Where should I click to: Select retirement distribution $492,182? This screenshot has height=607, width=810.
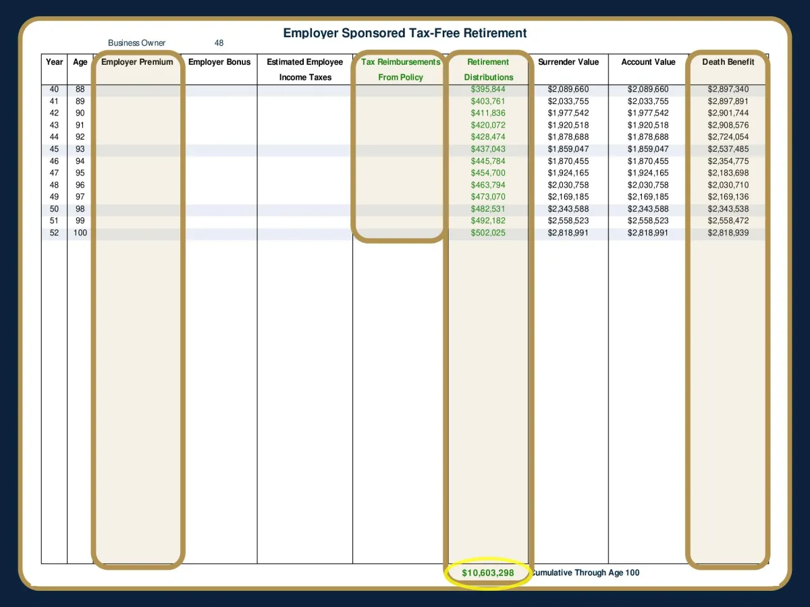488,221
